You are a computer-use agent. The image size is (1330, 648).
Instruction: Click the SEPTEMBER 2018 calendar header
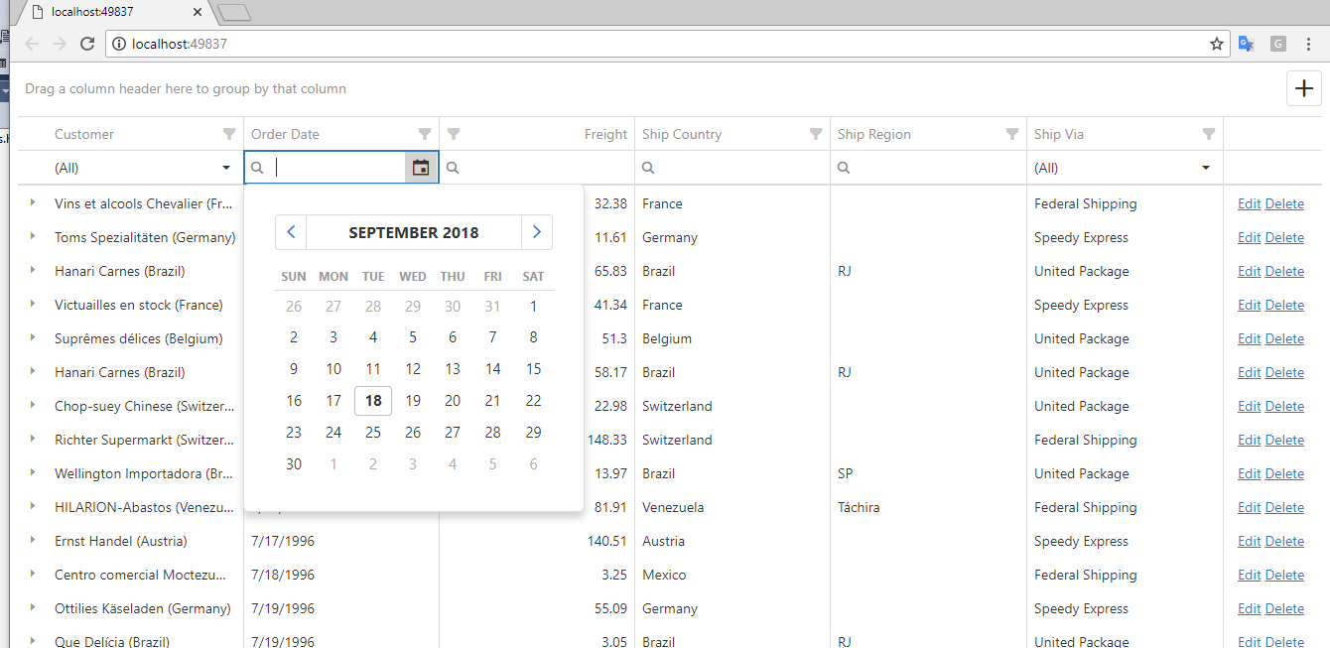pos(413,231)
